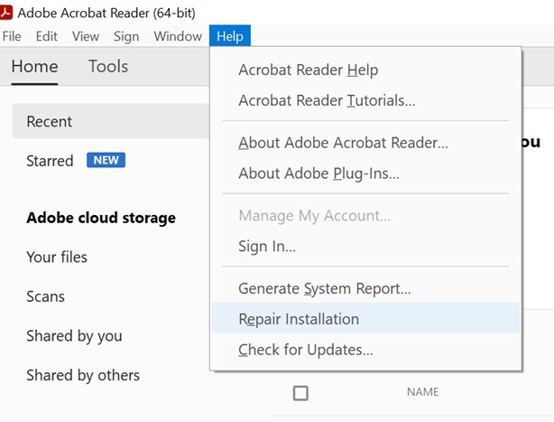Select Recent in the sidebar
The height and width of the screenshot is (422, 554).
(x=111, y=121)
